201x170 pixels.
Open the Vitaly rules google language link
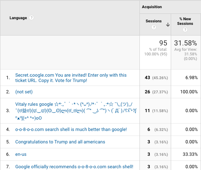(x=76, y=111)
